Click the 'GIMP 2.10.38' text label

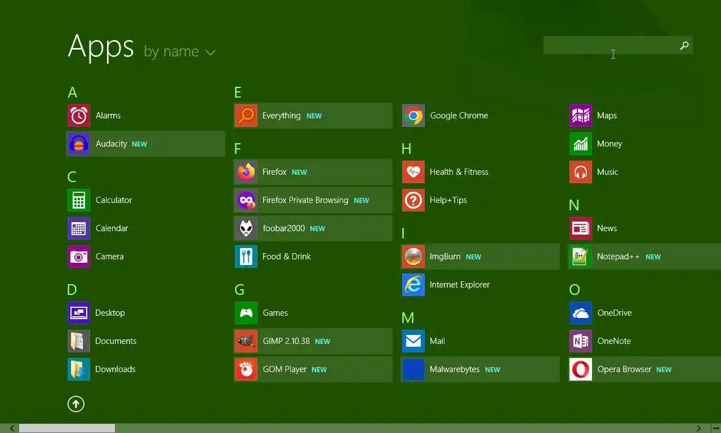point(286,341)
